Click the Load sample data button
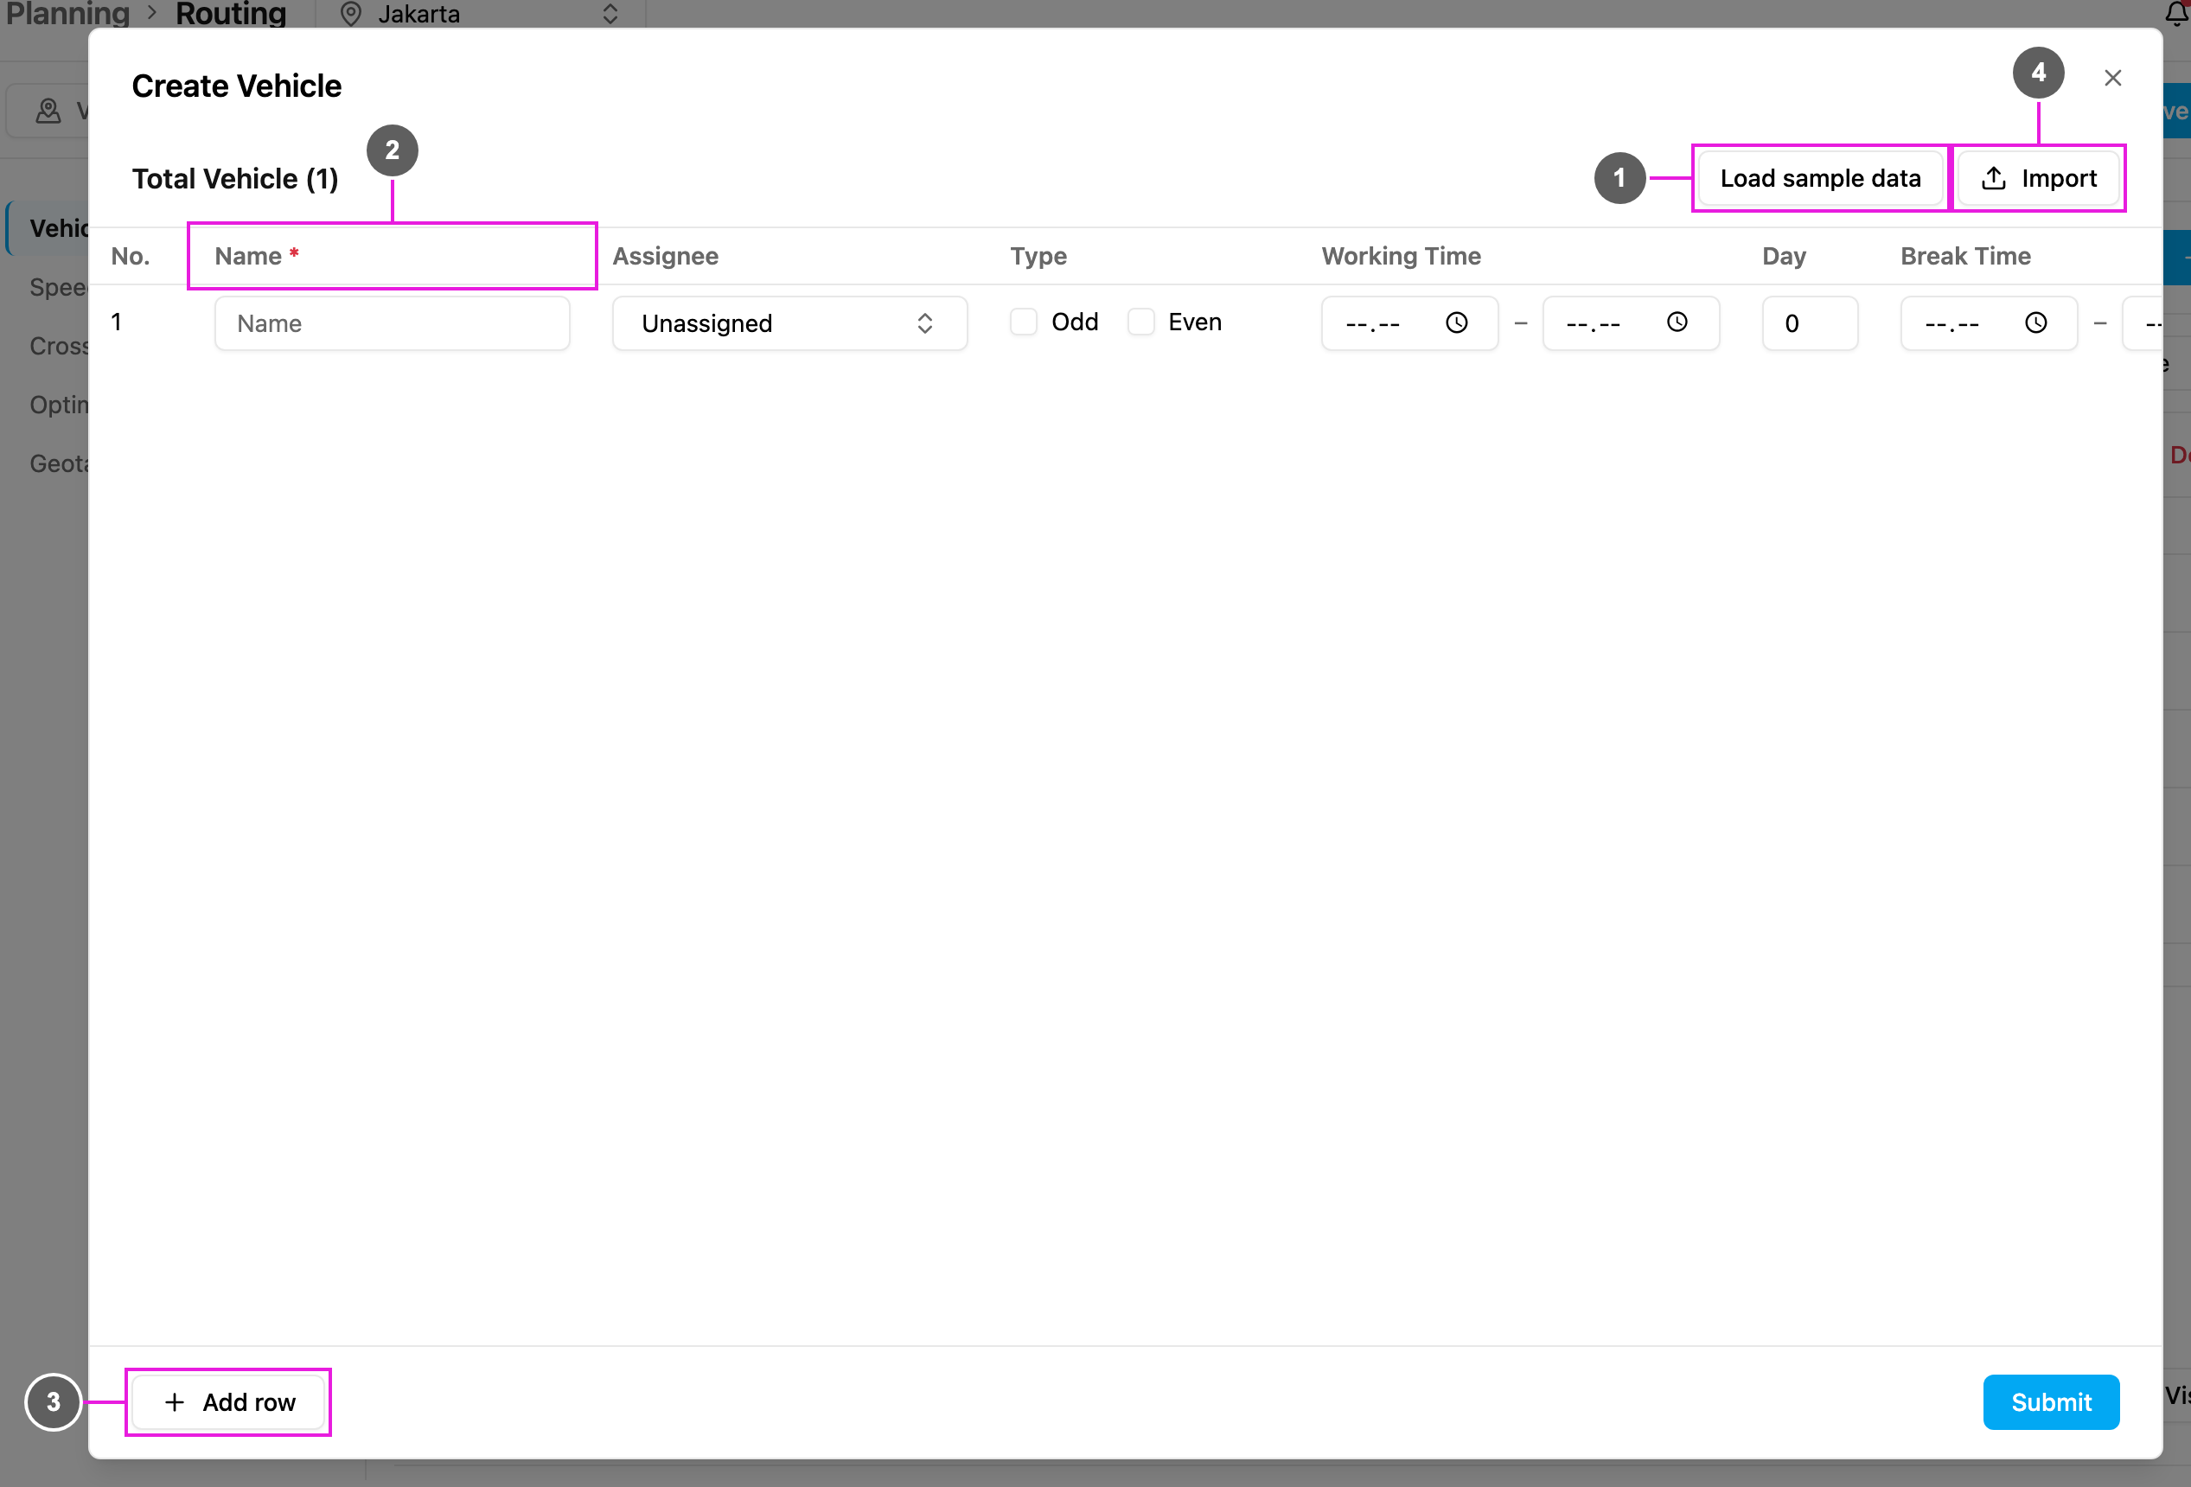 point(1819,178)
